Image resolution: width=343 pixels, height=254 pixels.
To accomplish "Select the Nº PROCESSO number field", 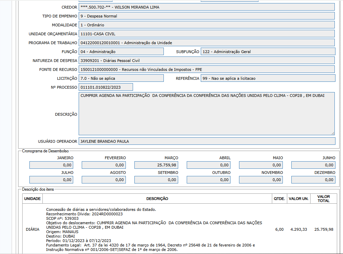I will point(106,87).
